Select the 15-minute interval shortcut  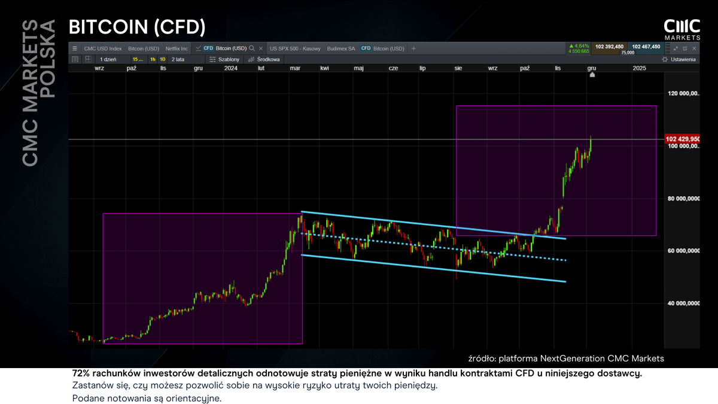pos(138,59)
